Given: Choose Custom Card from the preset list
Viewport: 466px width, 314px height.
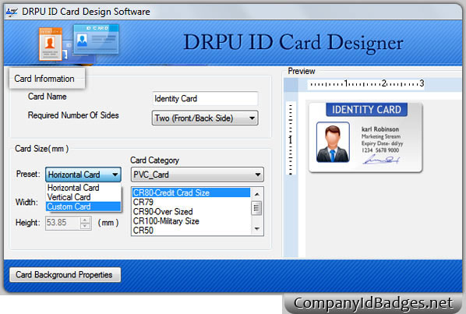Looking at the screenshot, I should point(83,206).
